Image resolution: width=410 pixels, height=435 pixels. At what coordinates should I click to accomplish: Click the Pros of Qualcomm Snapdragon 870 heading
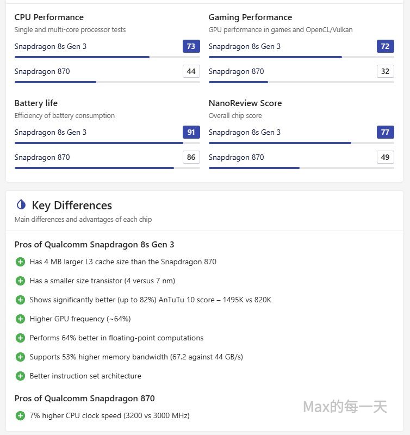(85, 399)
